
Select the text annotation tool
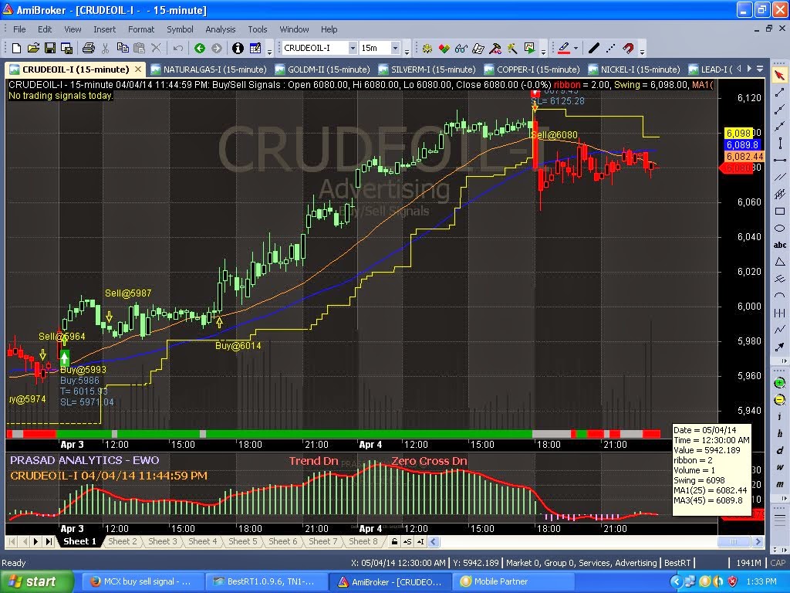[x=780, y=244]
